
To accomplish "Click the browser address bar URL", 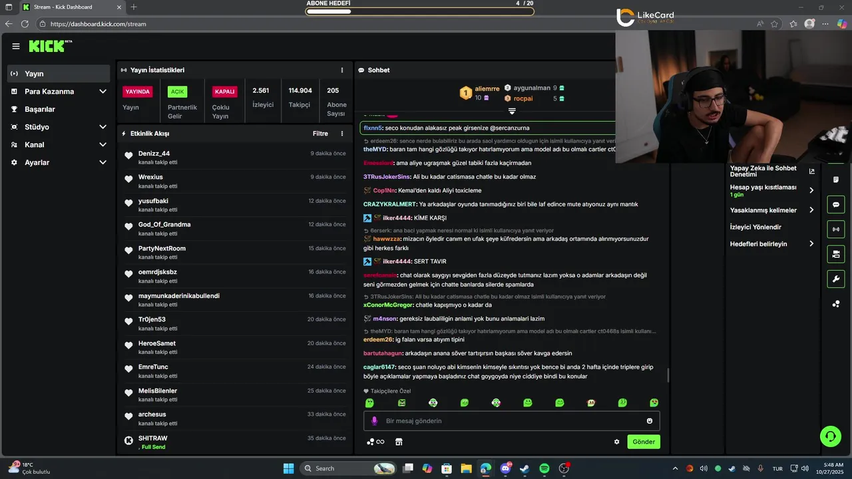I will click(x=98, y=24).
